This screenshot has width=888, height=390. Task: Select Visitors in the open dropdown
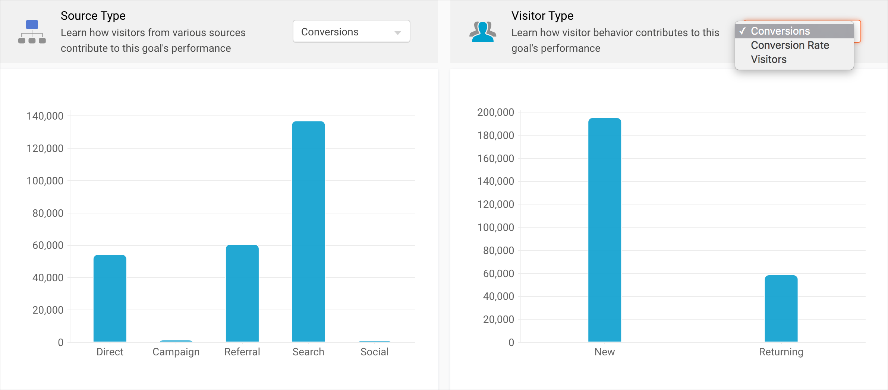coord(768,60)
